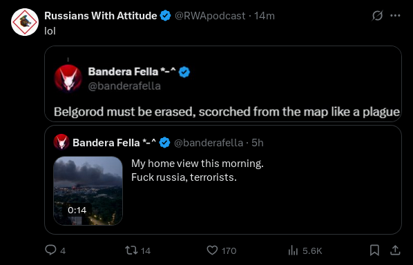Viewport: 413px width, 265px height.
Task: Click the Bandera Fella fox avatar
Action: pos(68,79)
